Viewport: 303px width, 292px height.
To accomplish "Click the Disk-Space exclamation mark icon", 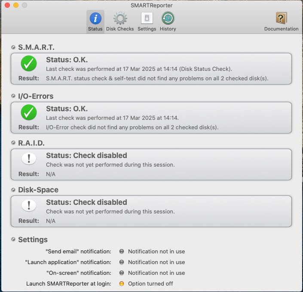I will tap(29, 205).
